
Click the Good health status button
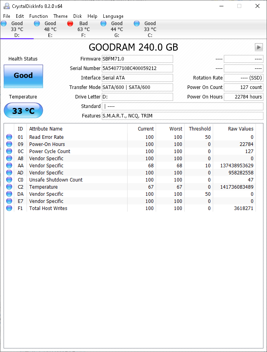23,76
